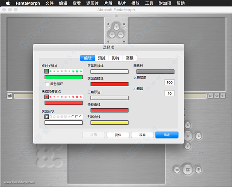
Task: Click the 复位 reset button
Action: coord(118,135)
